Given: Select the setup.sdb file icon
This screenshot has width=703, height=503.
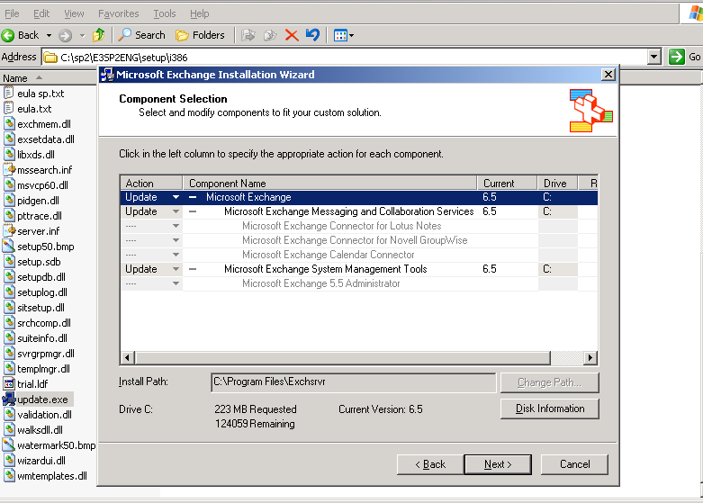Looking at the screenshot, I should 9,261.
